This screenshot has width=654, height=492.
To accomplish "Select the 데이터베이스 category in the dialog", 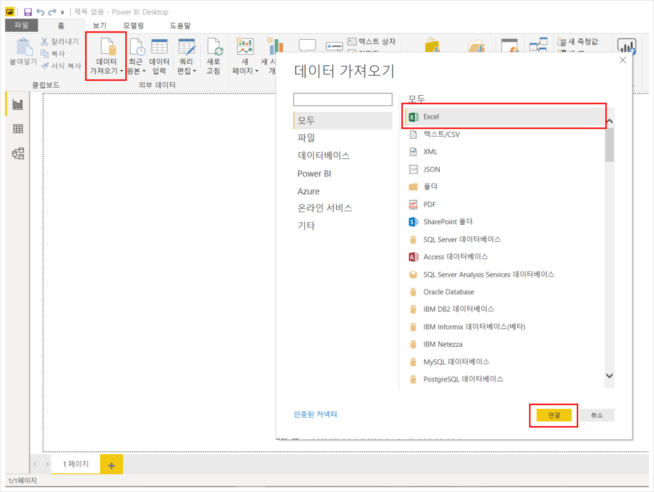I will click(324, 156).
